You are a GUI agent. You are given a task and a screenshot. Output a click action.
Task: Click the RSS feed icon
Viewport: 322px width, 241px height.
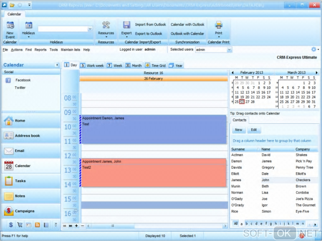pos(37,225)
